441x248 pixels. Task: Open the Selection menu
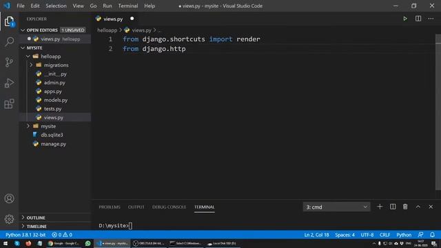coord(56,6)
